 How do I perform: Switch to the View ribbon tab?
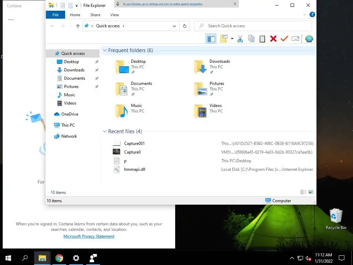pos(114,15)
